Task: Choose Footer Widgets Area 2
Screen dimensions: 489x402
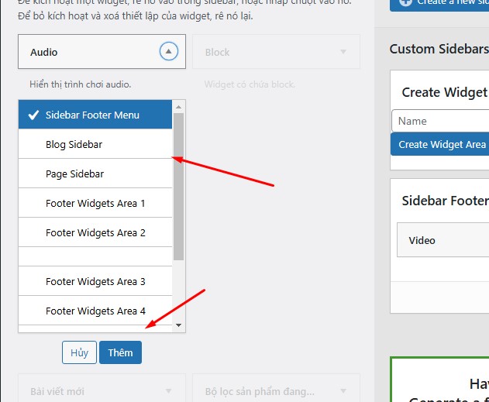Action: [95, 232]
